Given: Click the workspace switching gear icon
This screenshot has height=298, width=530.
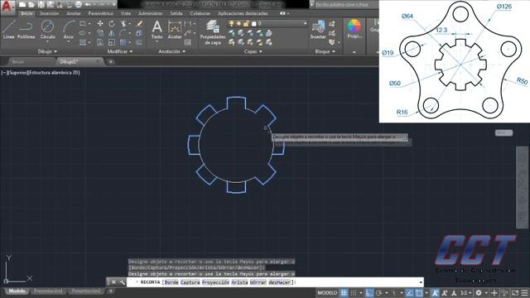Looking at the screenshot, I should [479, 292].
